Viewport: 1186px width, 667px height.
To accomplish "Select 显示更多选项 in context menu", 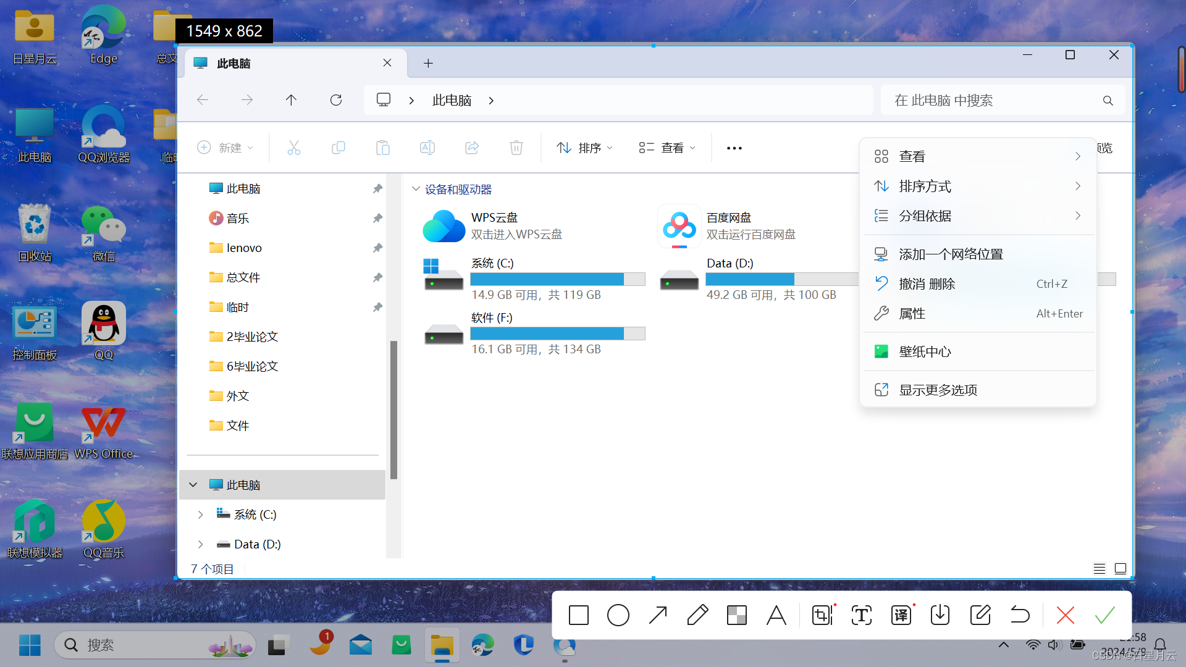I will click(938, 390).
